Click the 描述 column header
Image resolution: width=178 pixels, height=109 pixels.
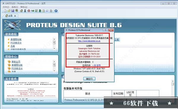coord(88,94)
